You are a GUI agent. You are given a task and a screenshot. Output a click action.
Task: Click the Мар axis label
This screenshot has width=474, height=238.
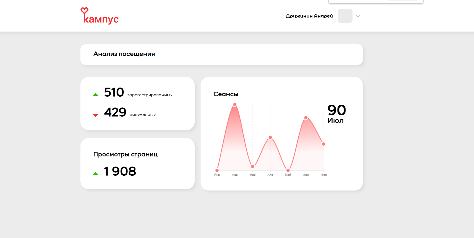(253, 175)
